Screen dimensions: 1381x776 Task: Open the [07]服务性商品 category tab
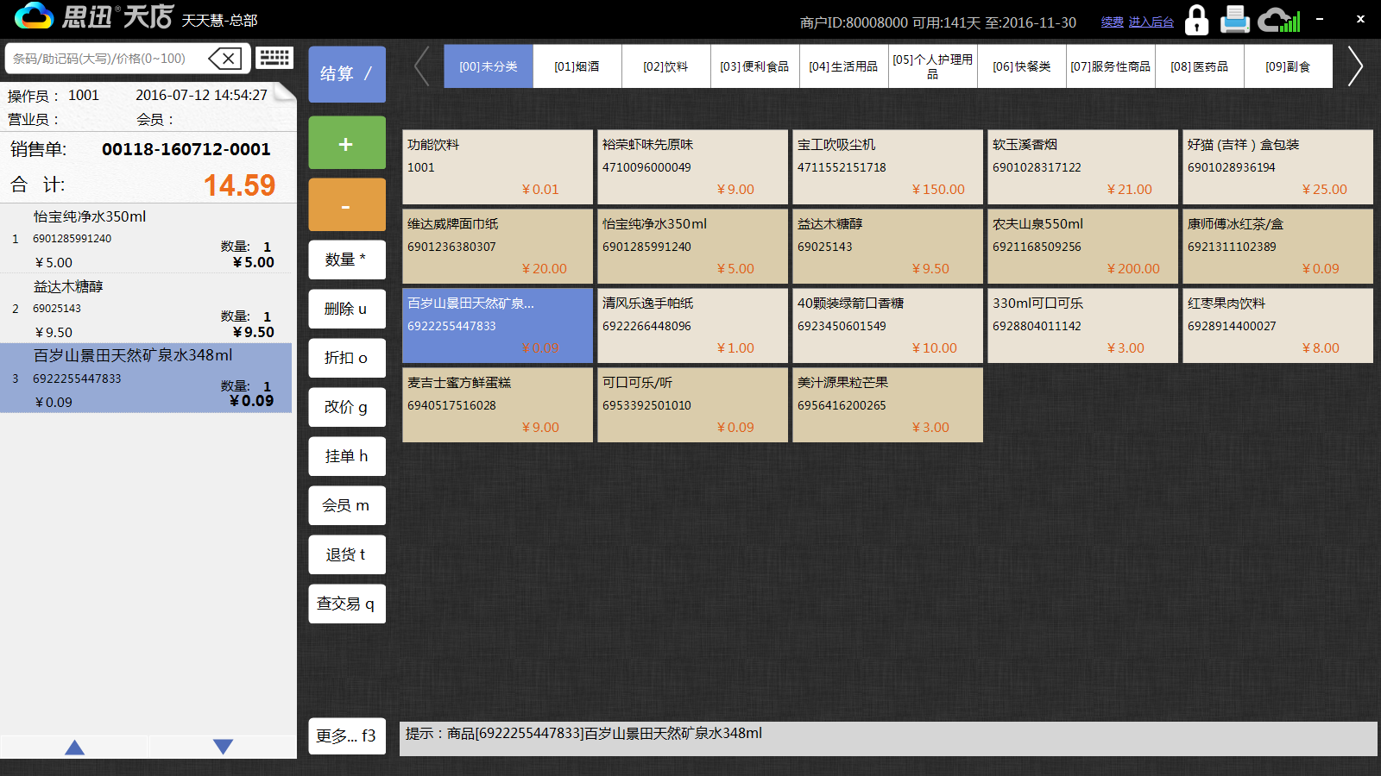[1111, 66]
